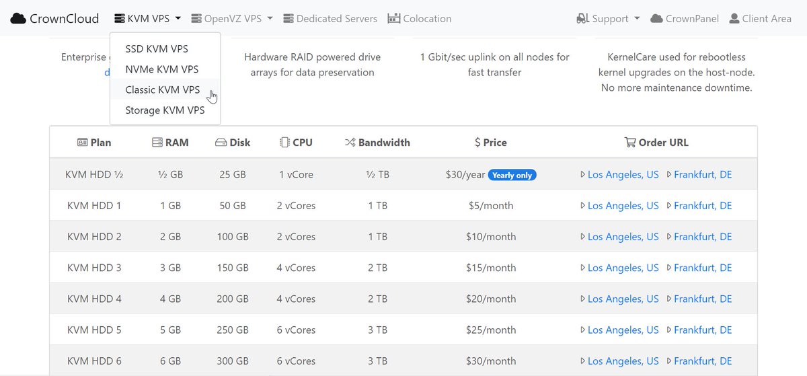The width and height of the screenshot is (807, 376).
Task: Click the ID card icon in Plan header
Action: click(x=83, y=143)
